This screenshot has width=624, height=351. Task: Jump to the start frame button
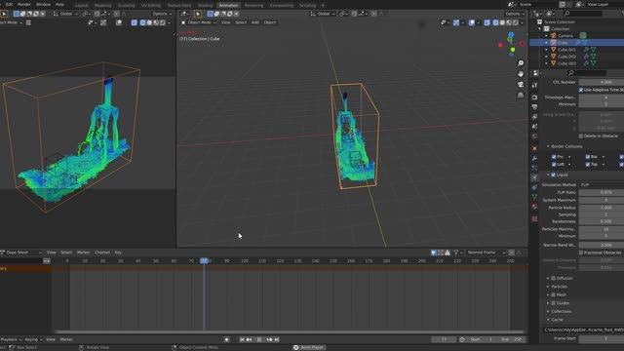click(242, 339)
